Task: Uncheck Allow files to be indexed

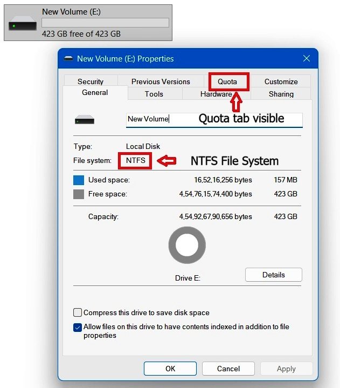Action: 78,328
